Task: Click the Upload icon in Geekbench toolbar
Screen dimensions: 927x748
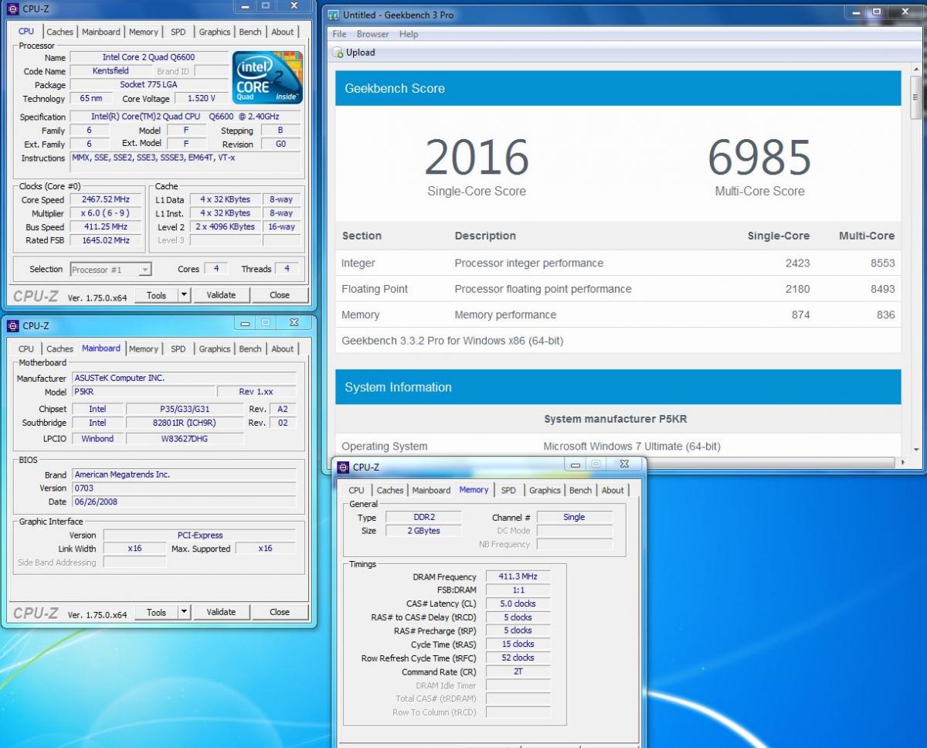Action: click(x=338, y=53)
